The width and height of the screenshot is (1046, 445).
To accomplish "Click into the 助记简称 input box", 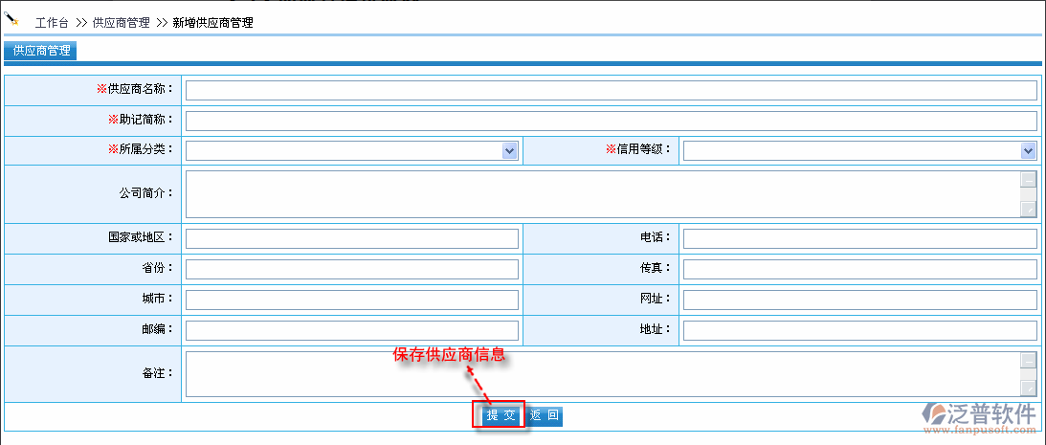I will tap(611, 121).
